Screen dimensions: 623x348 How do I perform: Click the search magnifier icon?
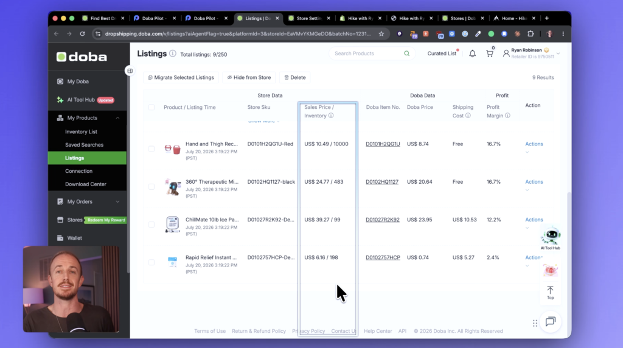406,53
